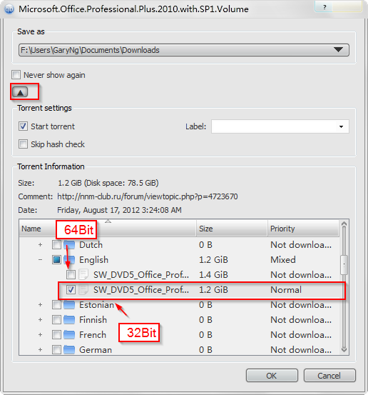Select the English row in file tree
Viewport: 368px width, 395px height.
coord(179,260)
